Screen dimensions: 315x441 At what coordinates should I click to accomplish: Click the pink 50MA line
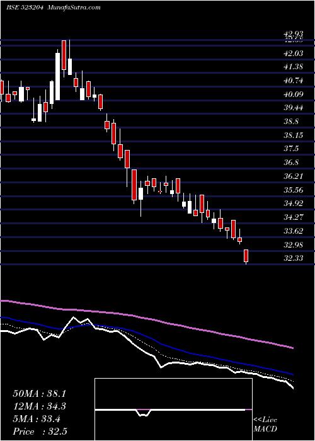(146, 318)
